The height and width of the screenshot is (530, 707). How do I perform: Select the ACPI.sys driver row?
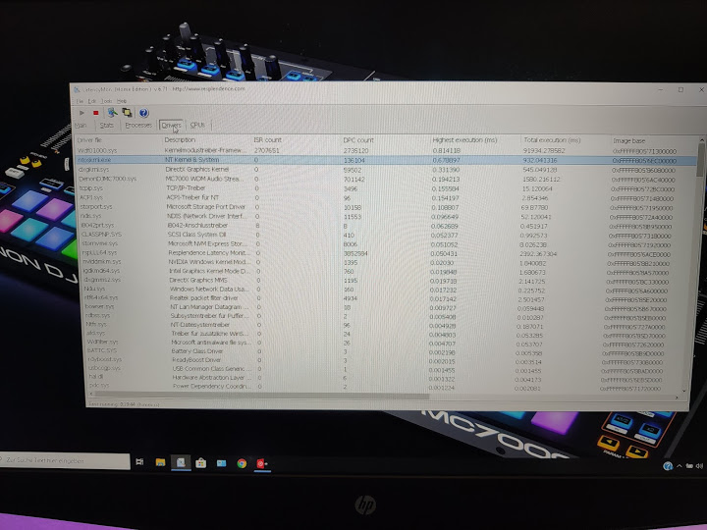point(387,198)
